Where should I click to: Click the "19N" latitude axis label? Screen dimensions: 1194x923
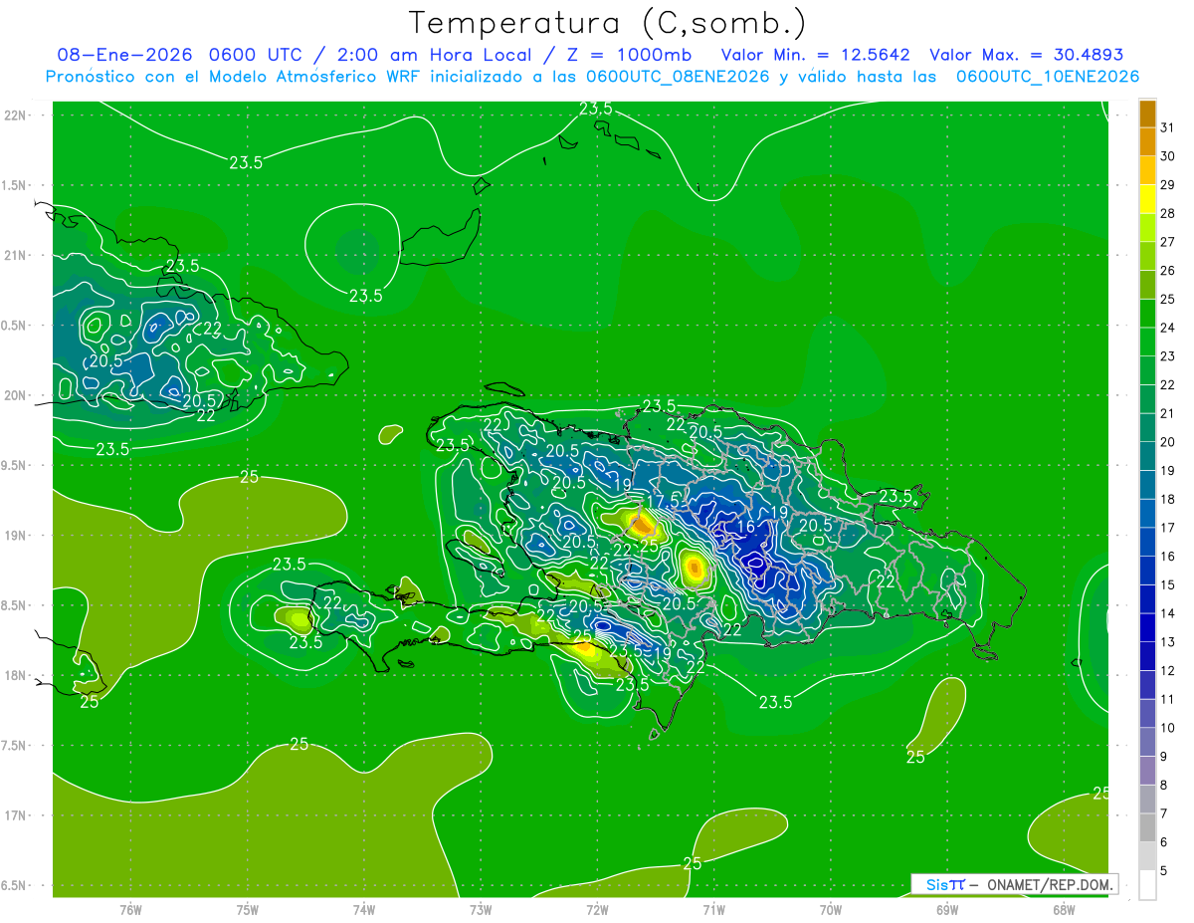pos(16,535)
